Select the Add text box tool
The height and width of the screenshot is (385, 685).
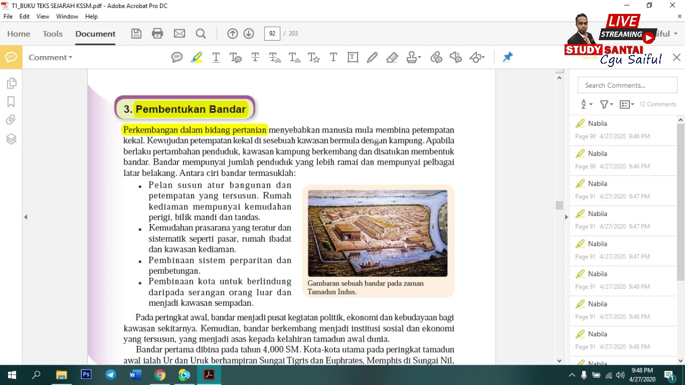(353, 57)
